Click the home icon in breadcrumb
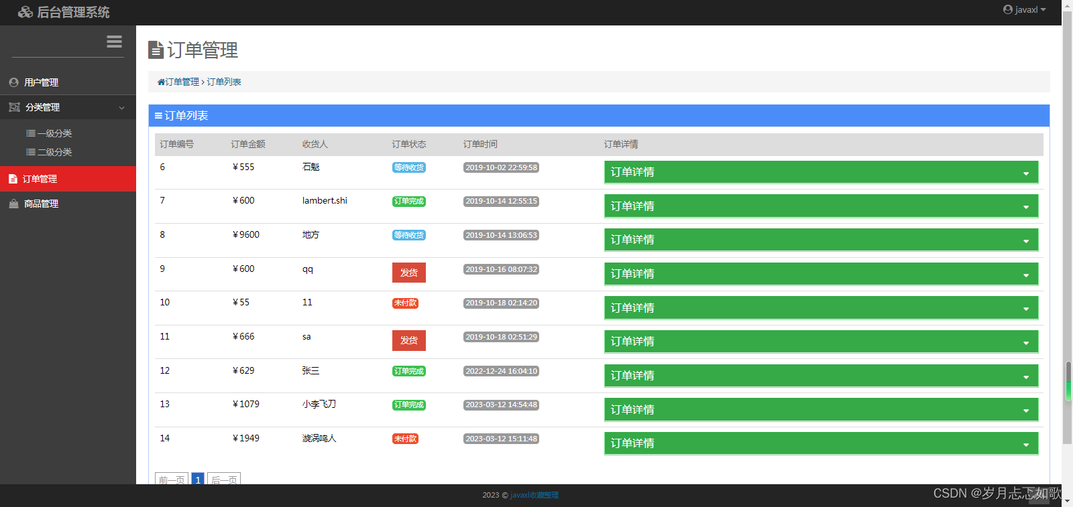1073x507 pixels. click(x=161, y=82)
